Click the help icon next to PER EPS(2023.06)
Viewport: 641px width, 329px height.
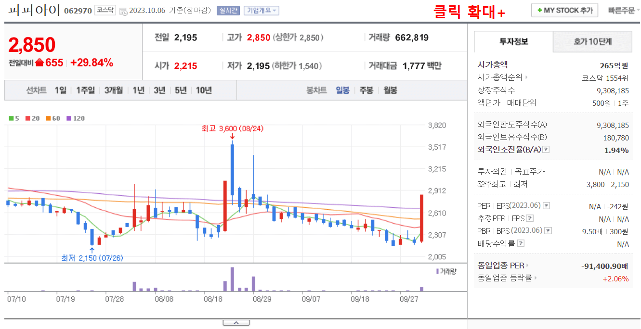546,206
